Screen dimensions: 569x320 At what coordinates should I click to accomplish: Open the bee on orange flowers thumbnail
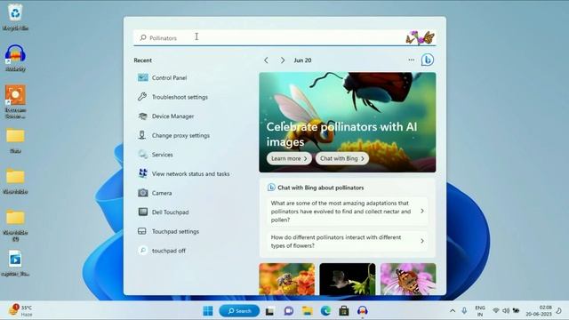click(286, 279)
